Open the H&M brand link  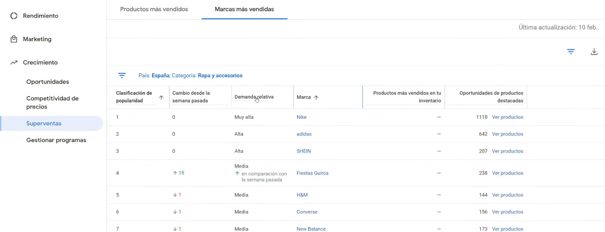(302, 195)
